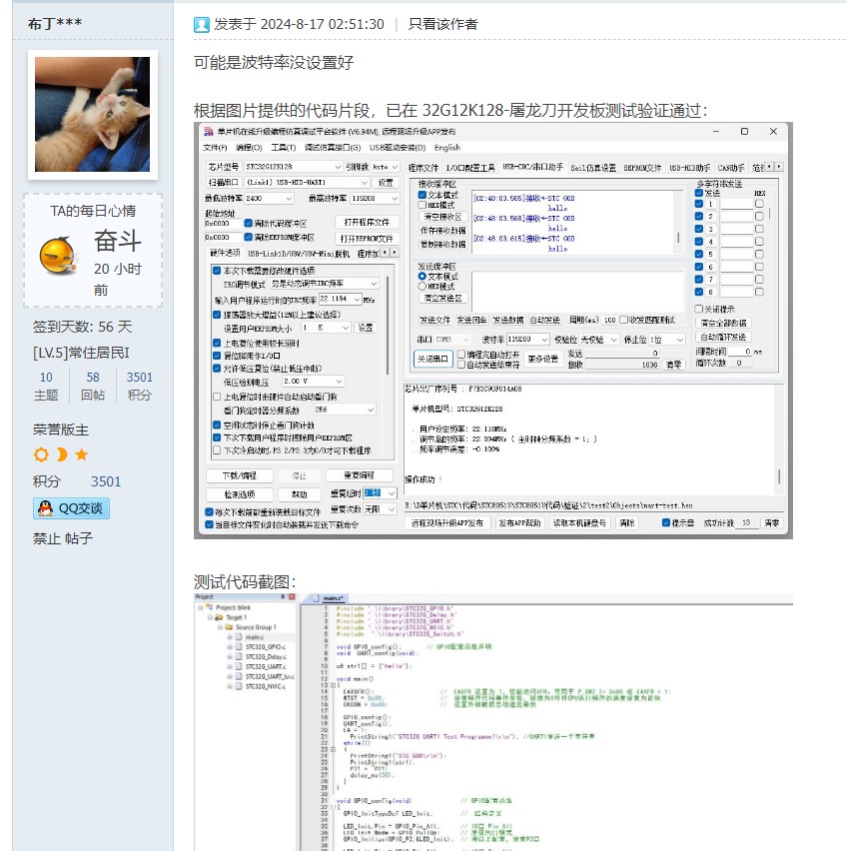This screenshot has height=851, width=847.
Task: Click the 周期(ms) input field
Action: tap(610, 320)
